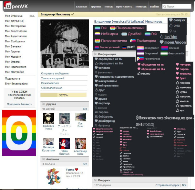Click the heart icon beside они/их
This screenshot has width=195, height=190.
coord(171,20)
